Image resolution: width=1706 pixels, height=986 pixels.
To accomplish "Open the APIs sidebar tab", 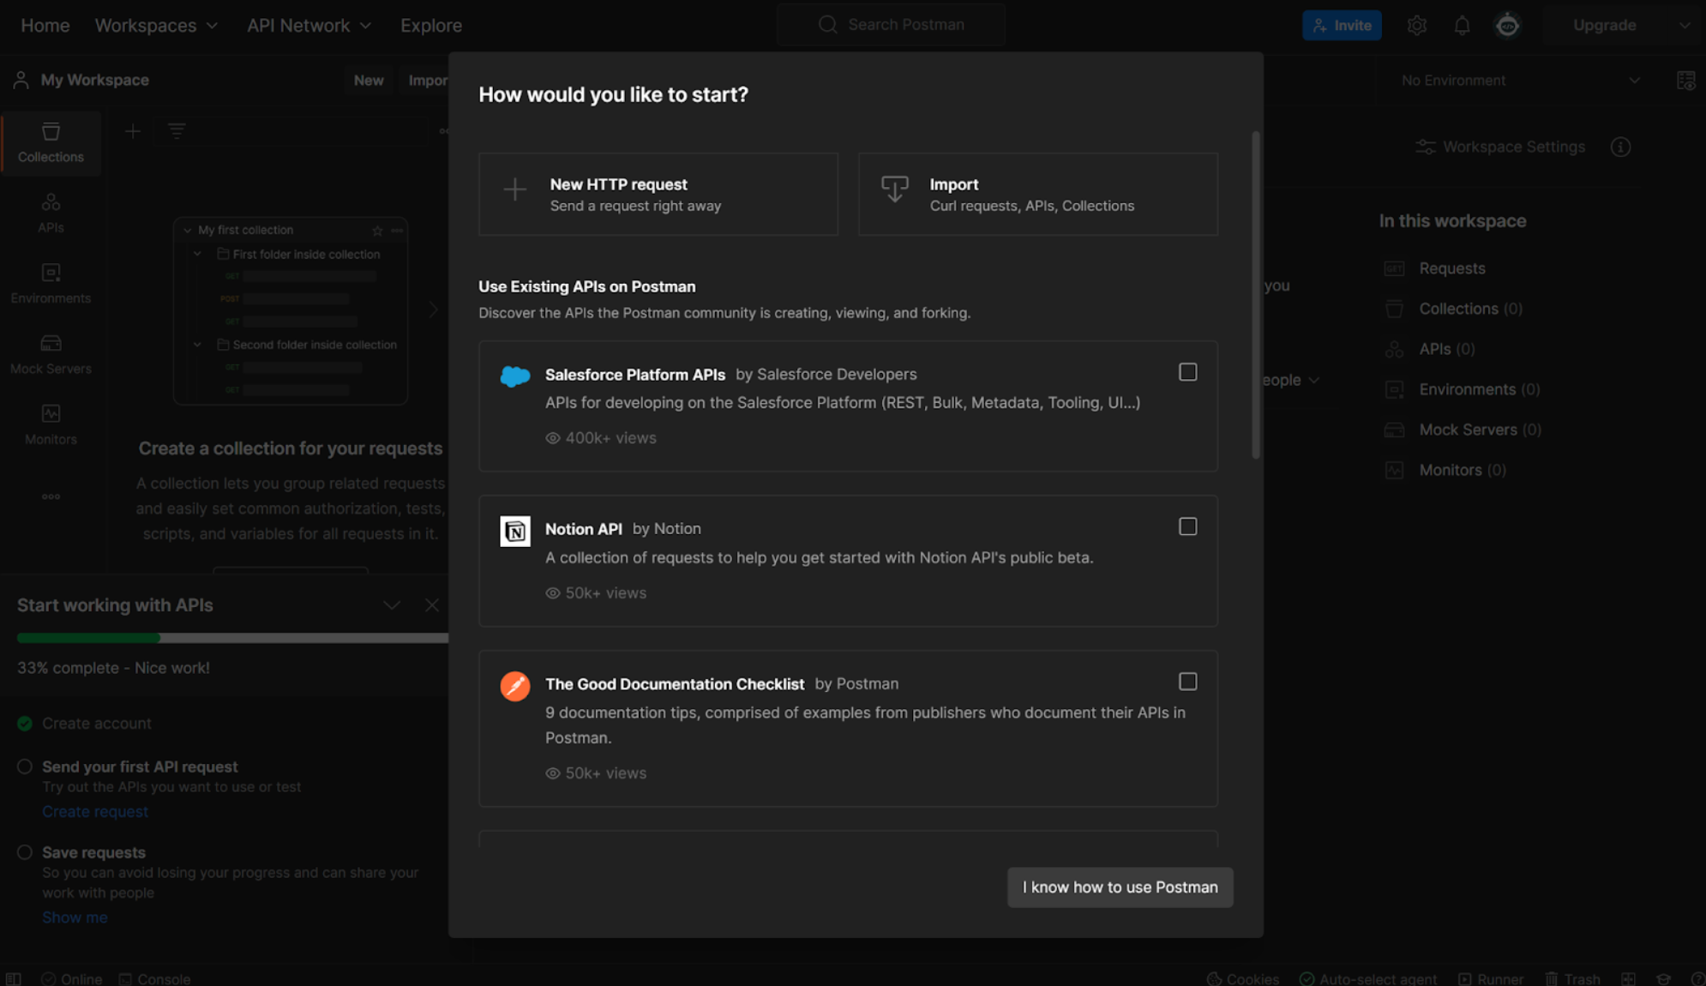I will [51, 213].
